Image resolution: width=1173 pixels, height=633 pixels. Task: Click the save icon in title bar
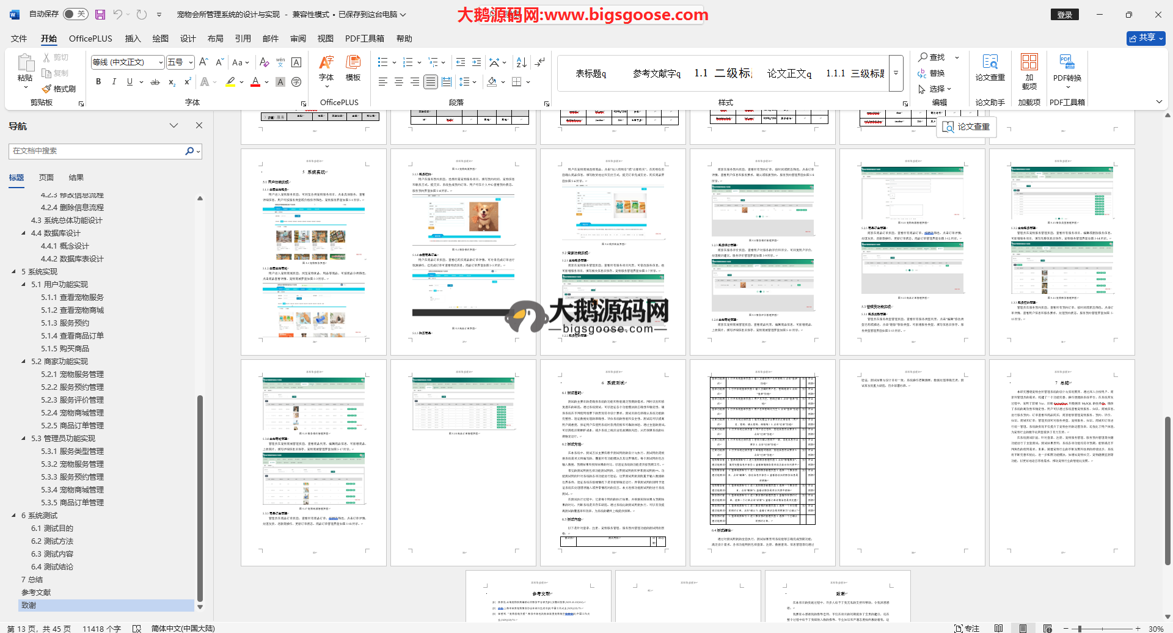100,14
